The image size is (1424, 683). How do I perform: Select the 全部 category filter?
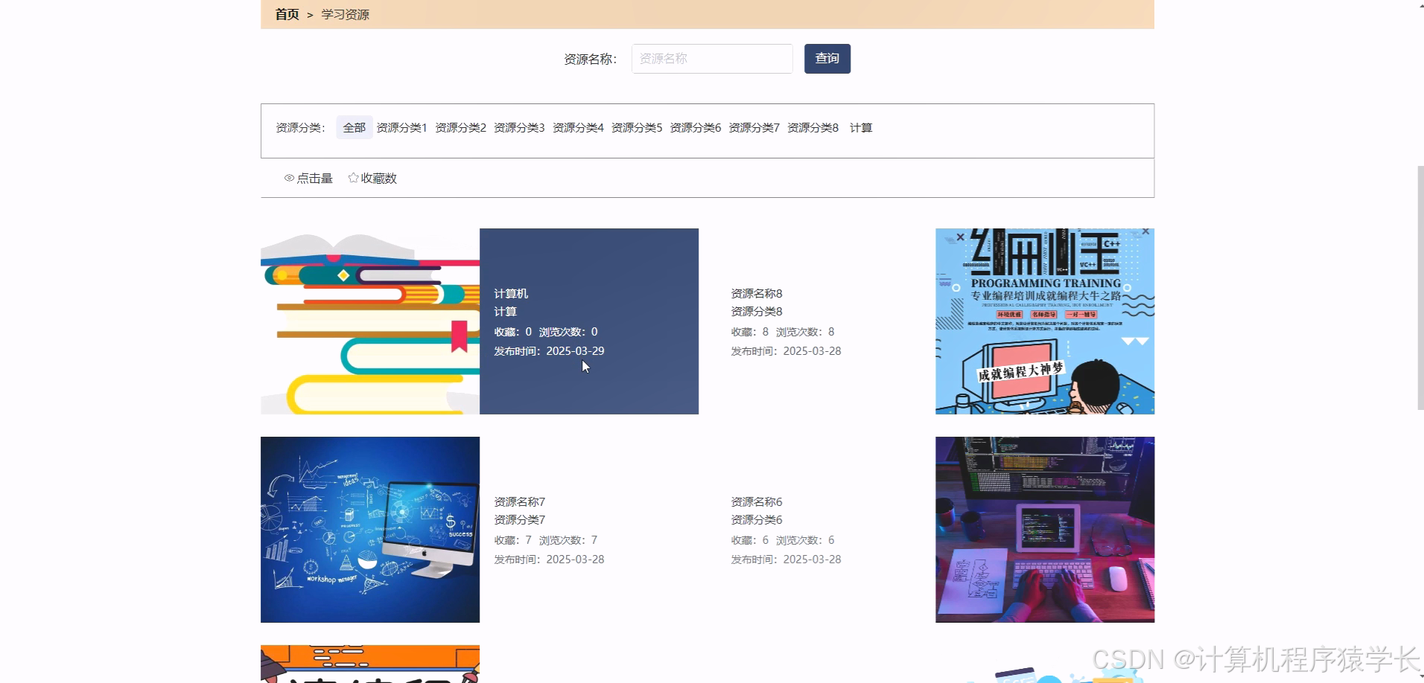tap(354, 127)
